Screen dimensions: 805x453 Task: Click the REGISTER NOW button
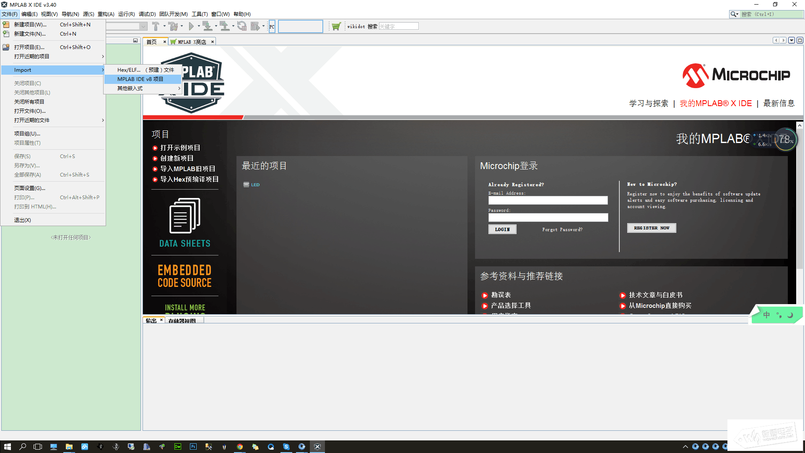click(651, 228)
